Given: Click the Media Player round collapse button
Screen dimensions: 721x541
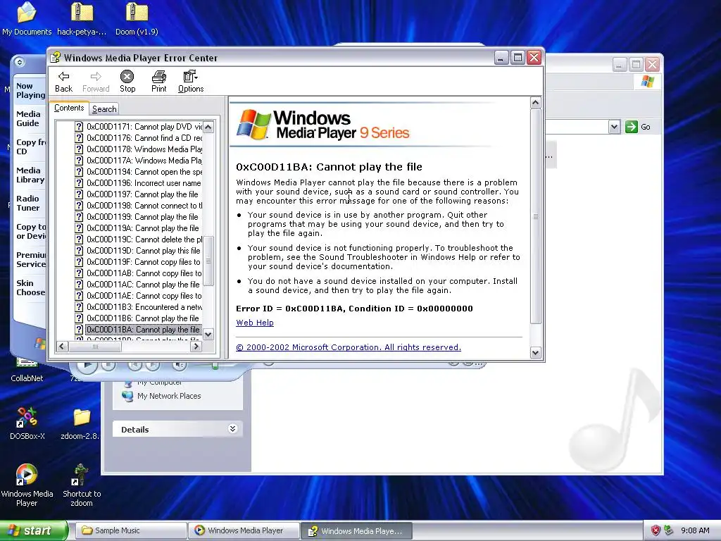Looking at the screenshot, I should (x=19, y=62).
